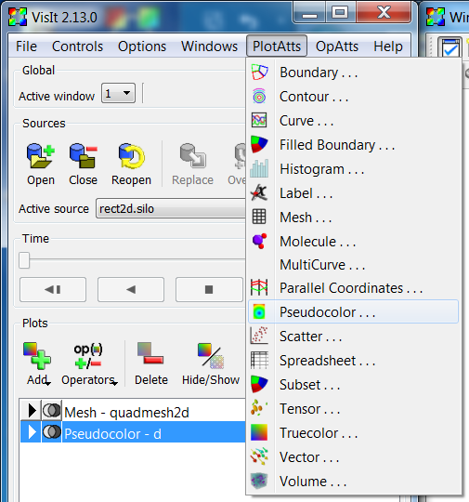Image resolution: width=469 pixels, height=502 pixels.
Task: Click the Molecule attributes icon
Action: coord(259,241)
